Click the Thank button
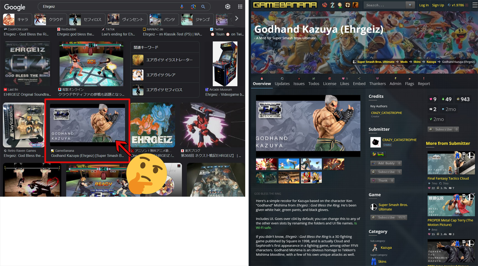Screen dimensions: 478x266 point(382,180)
